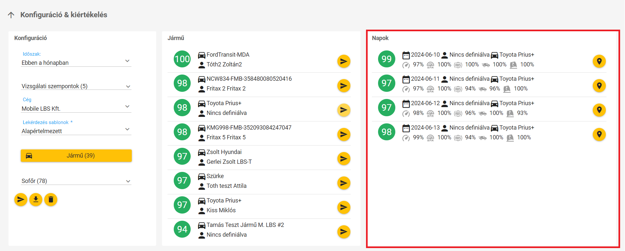The width and height of the screenshot is (625, 251).
Task: Click the download icon under configuration
Action: pos(36,200)
